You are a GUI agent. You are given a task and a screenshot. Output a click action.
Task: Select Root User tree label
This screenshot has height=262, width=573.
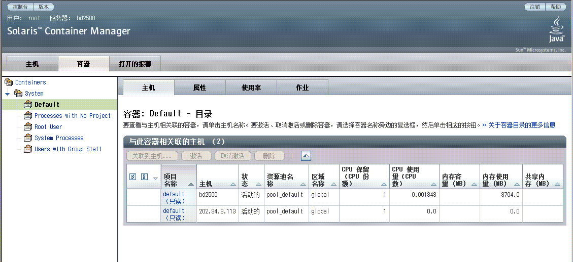48,127
